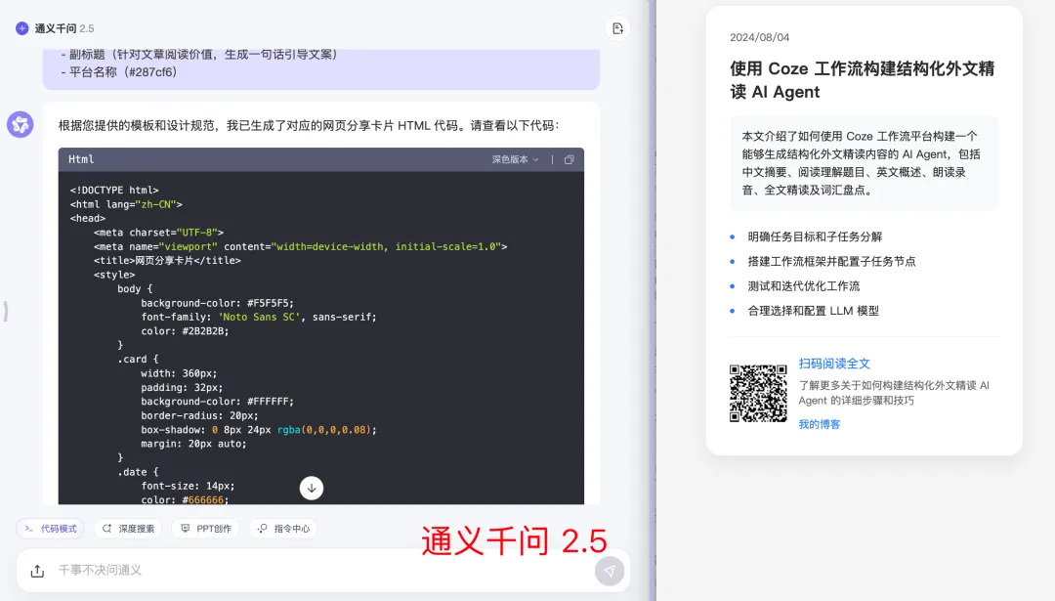Choose the PPT创作 option
Screen dimensions: 1055x601
coord(206,529)
